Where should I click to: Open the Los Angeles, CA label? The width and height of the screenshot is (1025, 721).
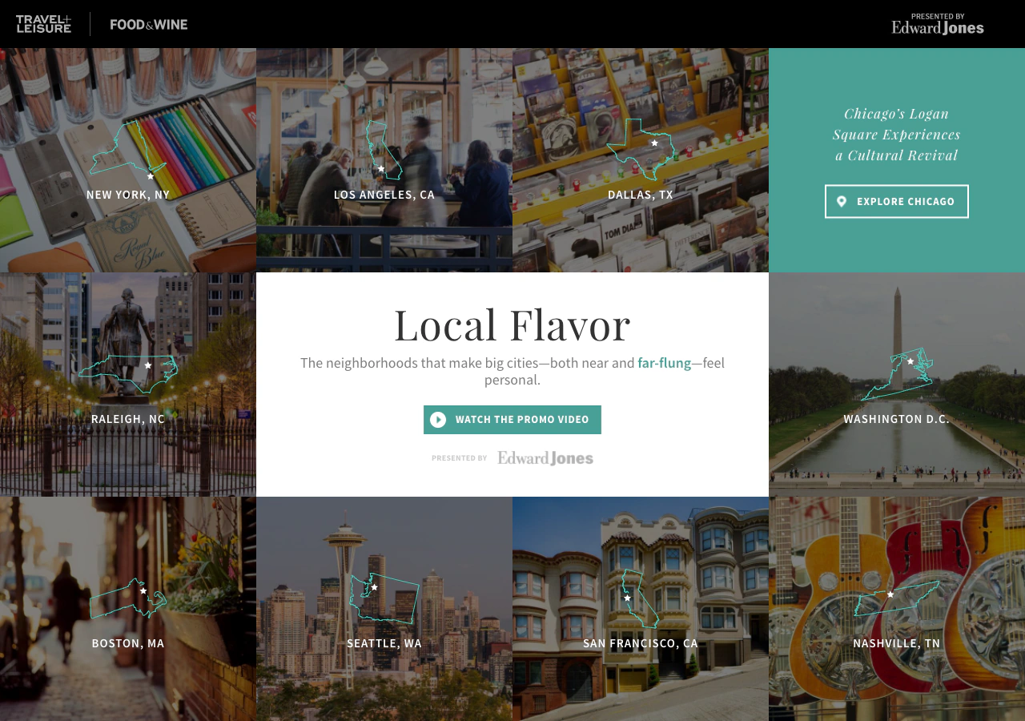click(384, 195)
